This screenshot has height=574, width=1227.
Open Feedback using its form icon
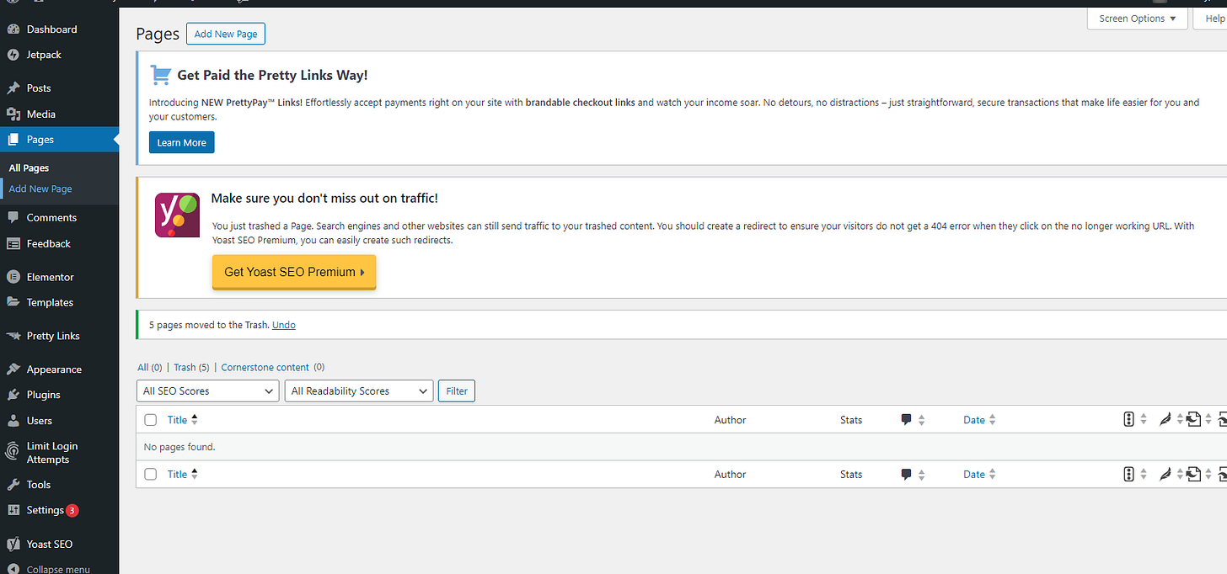click(x=13, y=244)
